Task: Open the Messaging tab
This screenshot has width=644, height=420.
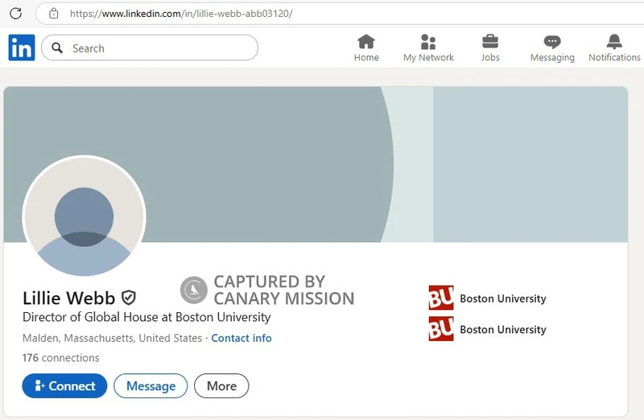Action: point(552,48)
